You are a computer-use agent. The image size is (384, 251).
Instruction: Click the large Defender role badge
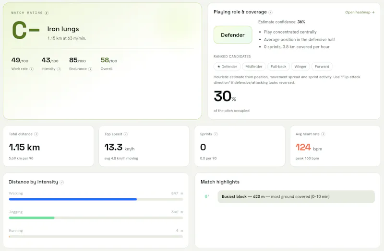[233, 35]
